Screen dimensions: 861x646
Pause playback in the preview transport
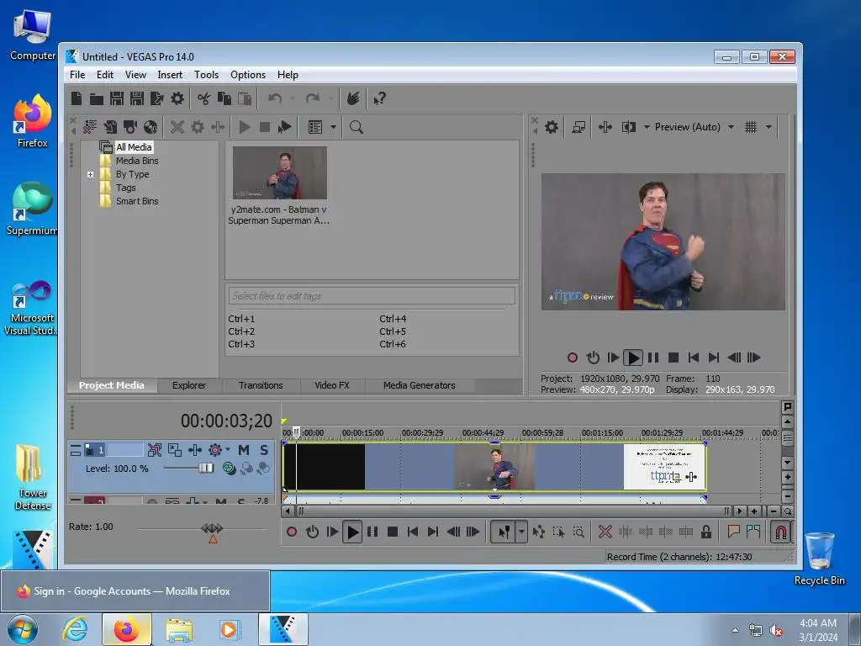coord(652,357)
